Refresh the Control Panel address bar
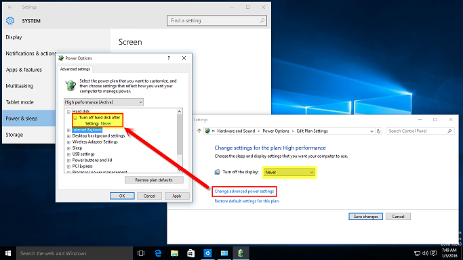 (378, 131)
